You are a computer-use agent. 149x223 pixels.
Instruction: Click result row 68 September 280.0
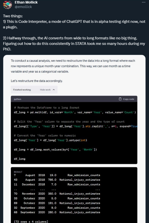tap(57, 212)
